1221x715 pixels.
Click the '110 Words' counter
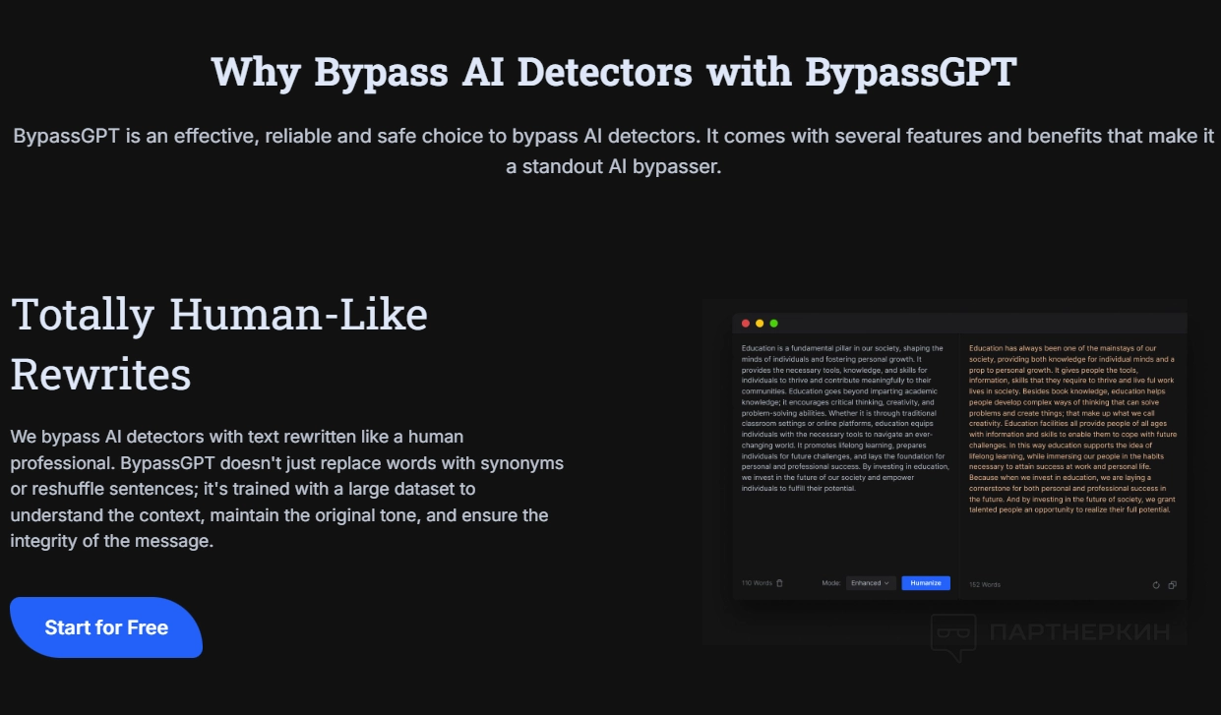click(x=757, y=583)
